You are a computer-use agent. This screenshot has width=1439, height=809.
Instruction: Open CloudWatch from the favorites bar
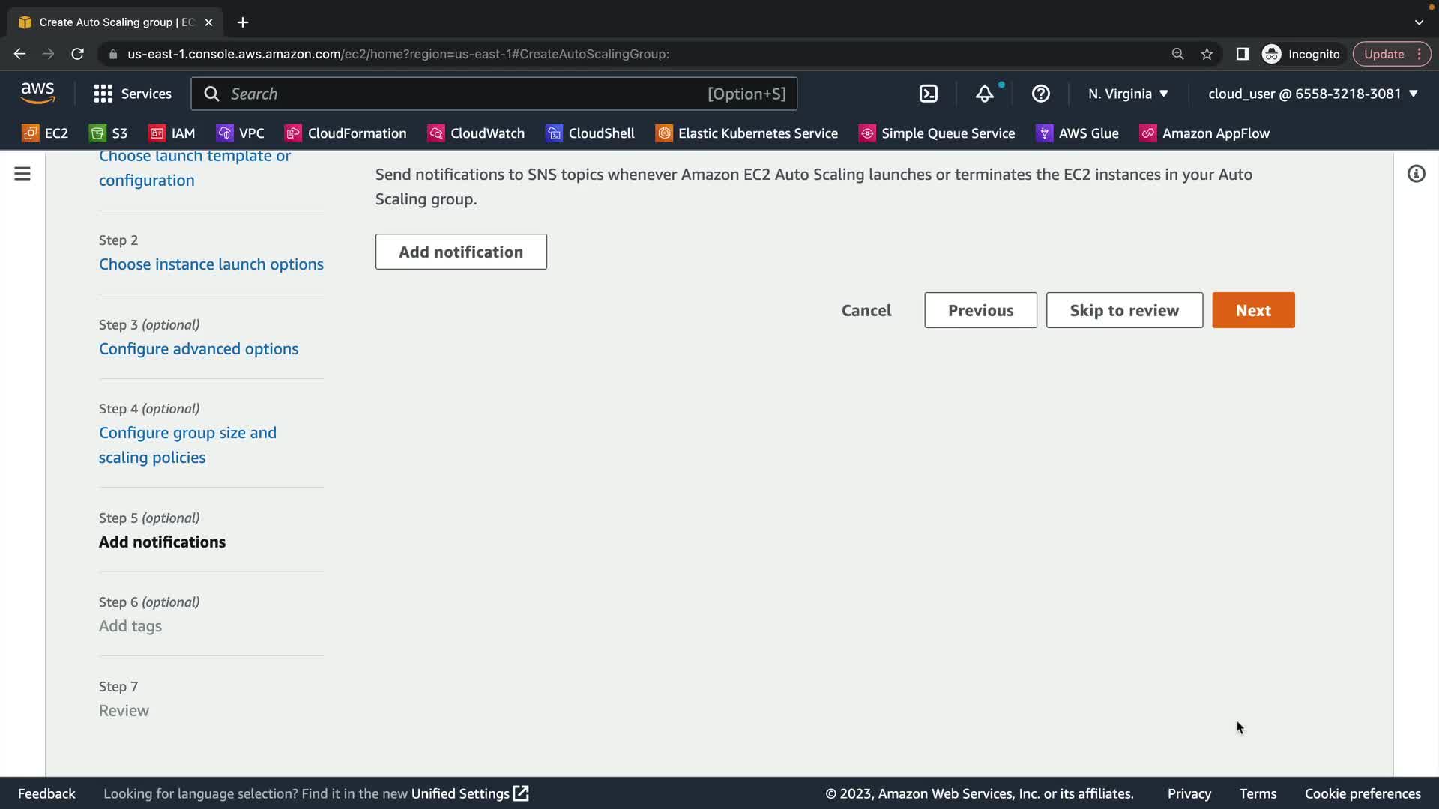pos(476,133)
